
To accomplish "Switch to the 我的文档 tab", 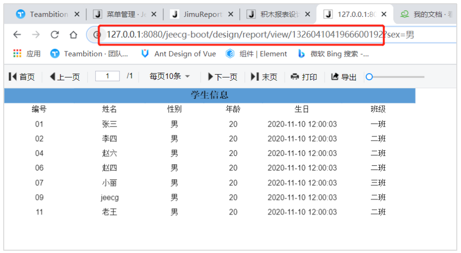I will click(426, 14).
